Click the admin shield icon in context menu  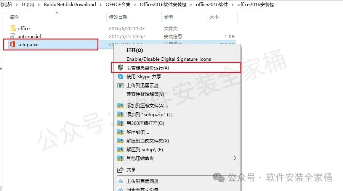[x=120, y=68]
